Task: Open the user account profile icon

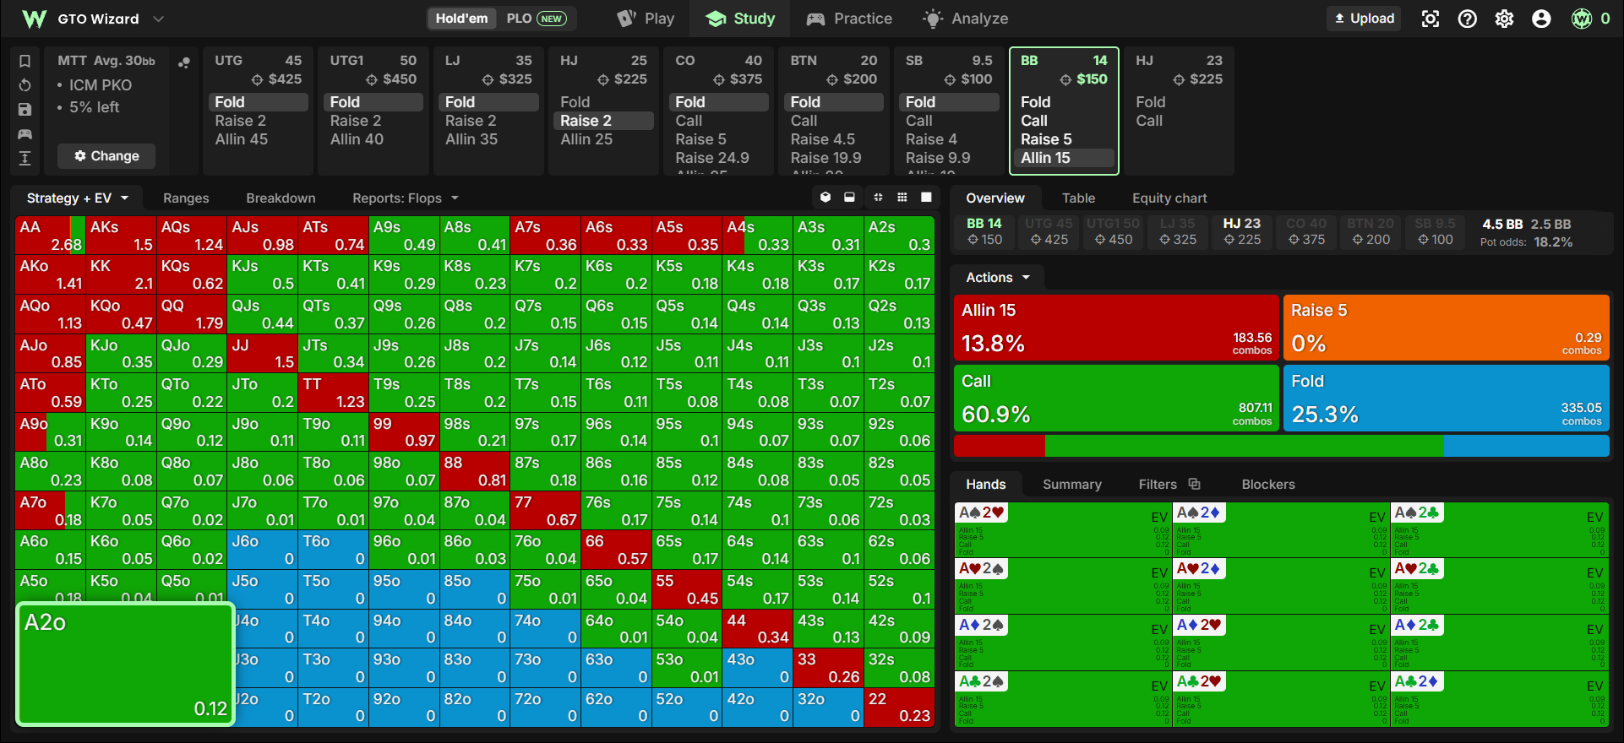Action: (x=1542, y=19)
